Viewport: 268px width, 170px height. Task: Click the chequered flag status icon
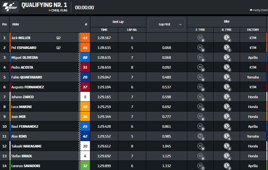[x=50, y=10]
